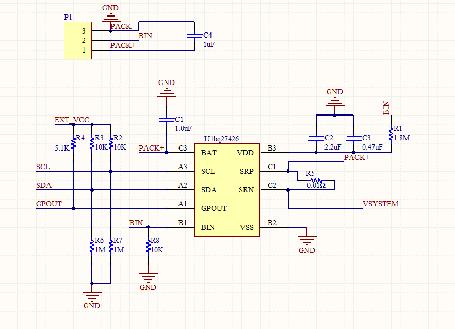Viewport: 455px width, 329px height.
Task: Click pin number B1 on U1
Action: (183, 223)
